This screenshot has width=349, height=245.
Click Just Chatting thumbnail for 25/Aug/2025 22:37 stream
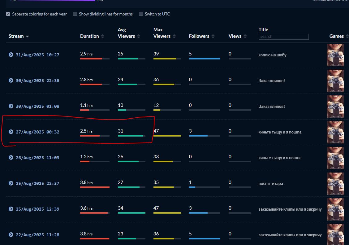tap(335, 184)
